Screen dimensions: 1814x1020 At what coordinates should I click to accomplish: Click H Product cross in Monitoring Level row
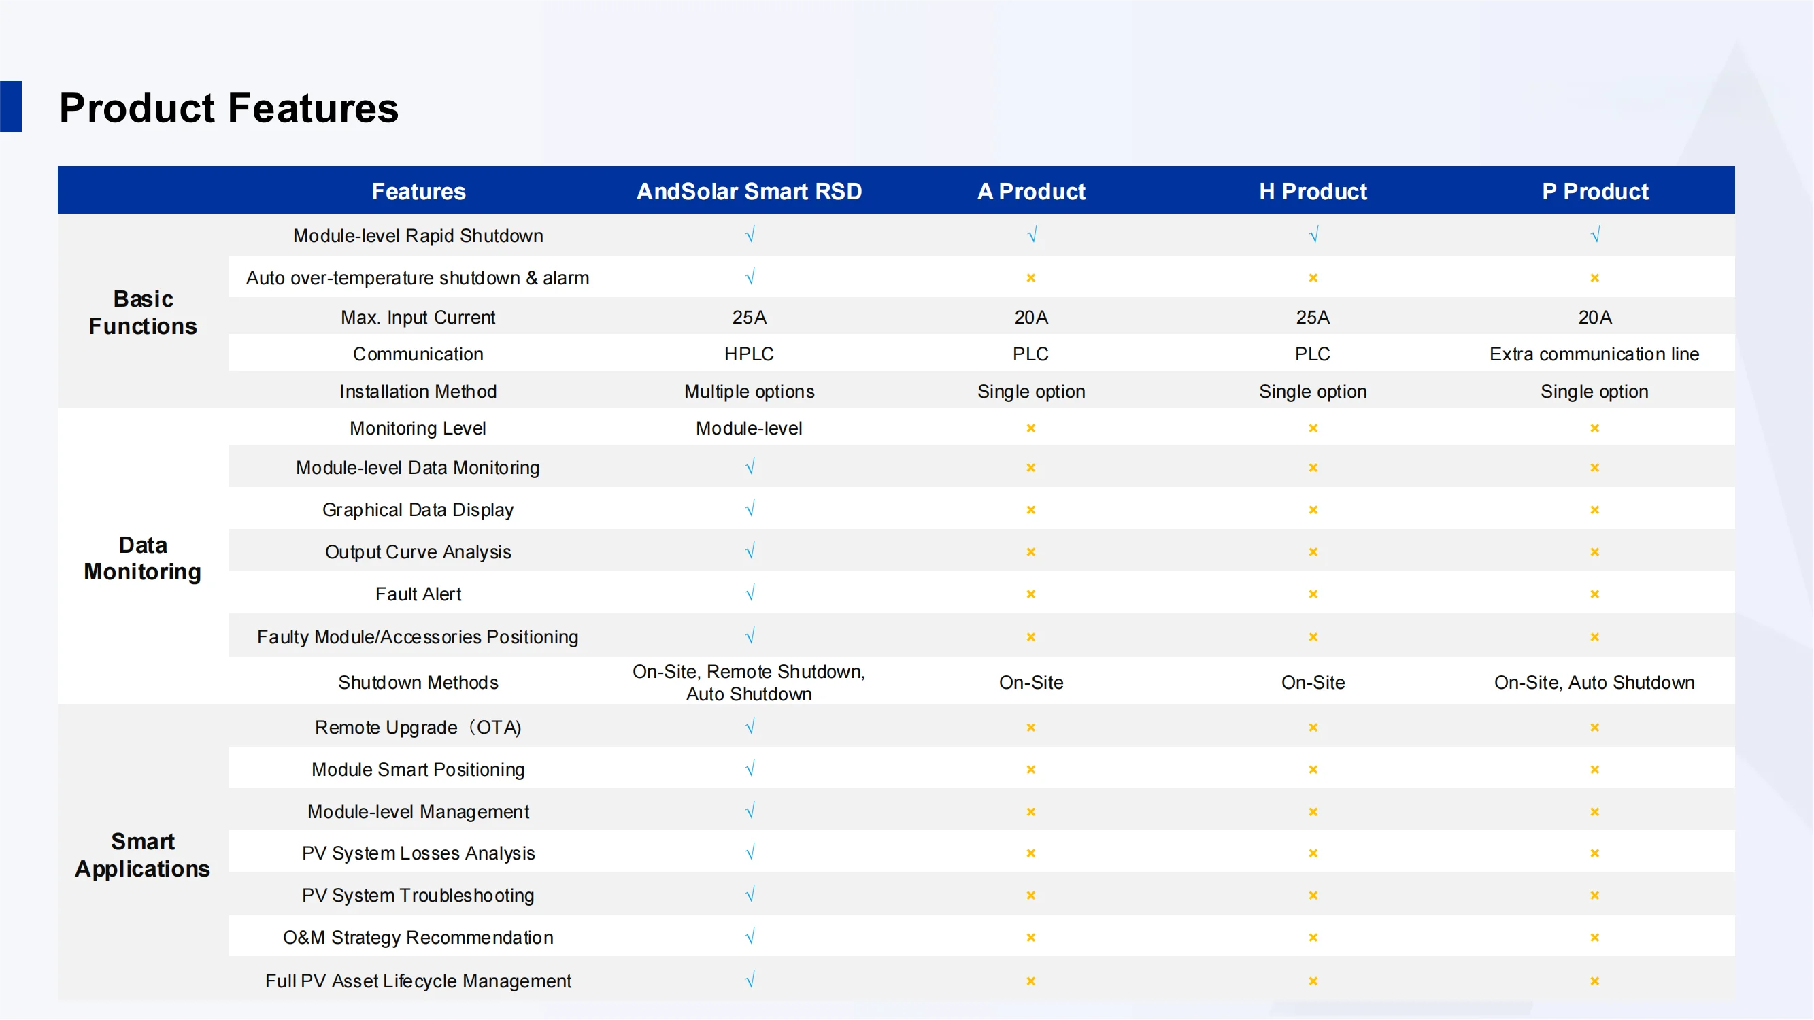1313,428
